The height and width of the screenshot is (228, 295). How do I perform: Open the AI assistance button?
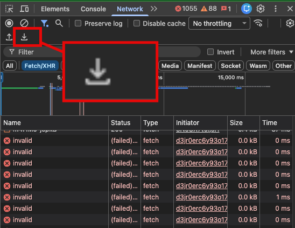[x=247, y=9]
